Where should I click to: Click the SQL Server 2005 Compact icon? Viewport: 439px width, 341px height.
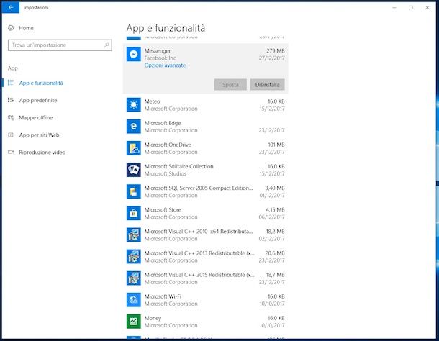click(x=134, y=191)
